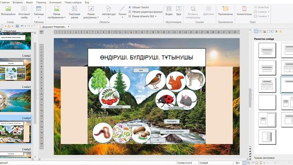
Task: Click the slide title ӨНДІРУШІ. БҮЛДІРУШІ. ТҰТЫНУШЫ
Action: click(x=146, y=57)
